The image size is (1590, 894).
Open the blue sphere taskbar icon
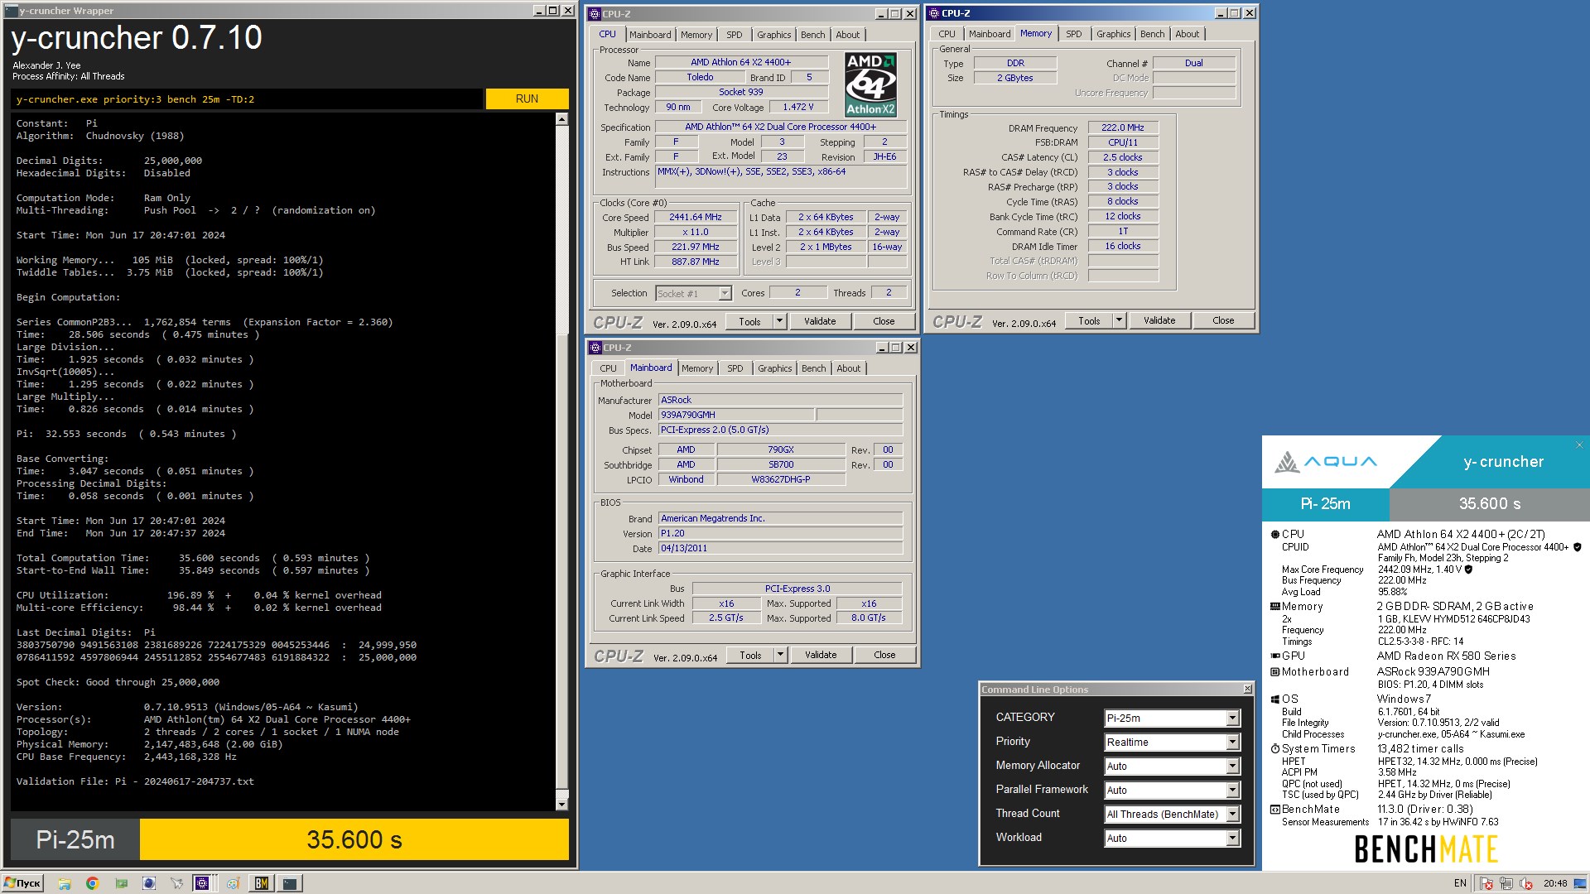point(149,883)
